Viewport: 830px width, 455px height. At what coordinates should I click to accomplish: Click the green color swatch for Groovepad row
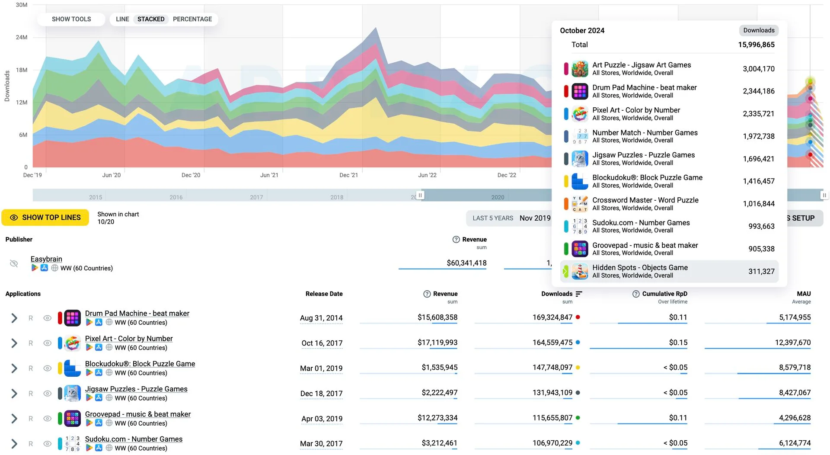(x=60, y=419)
